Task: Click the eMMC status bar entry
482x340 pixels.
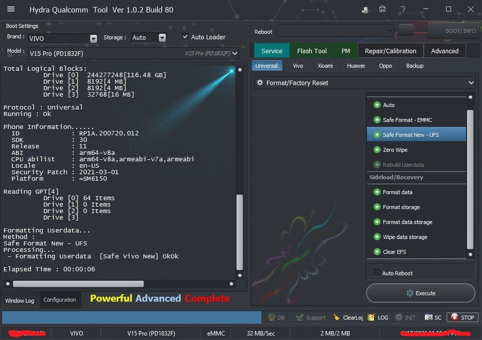Action: (x=216, y=333)
